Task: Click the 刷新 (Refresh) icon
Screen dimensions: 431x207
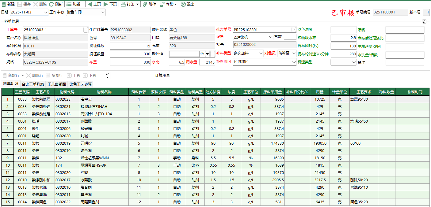Action: (51, 4)
